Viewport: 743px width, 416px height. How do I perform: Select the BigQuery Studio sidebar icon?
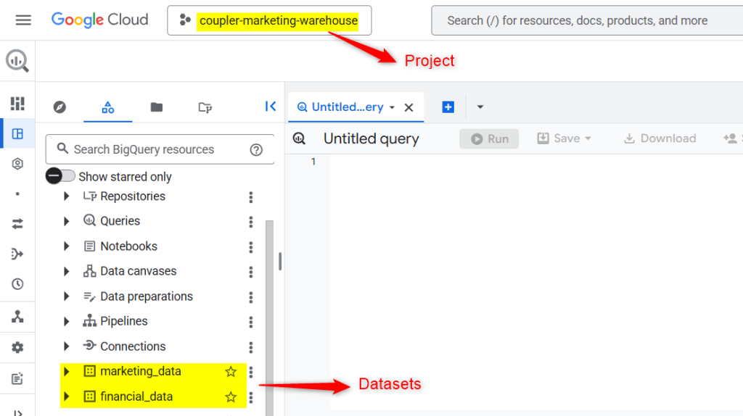[17, 134]
